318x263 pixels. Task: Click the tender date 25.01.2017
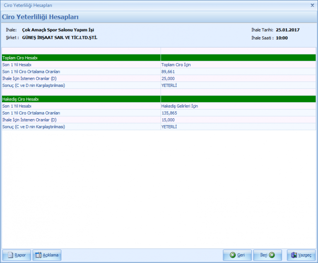click(x=287, y=30)
